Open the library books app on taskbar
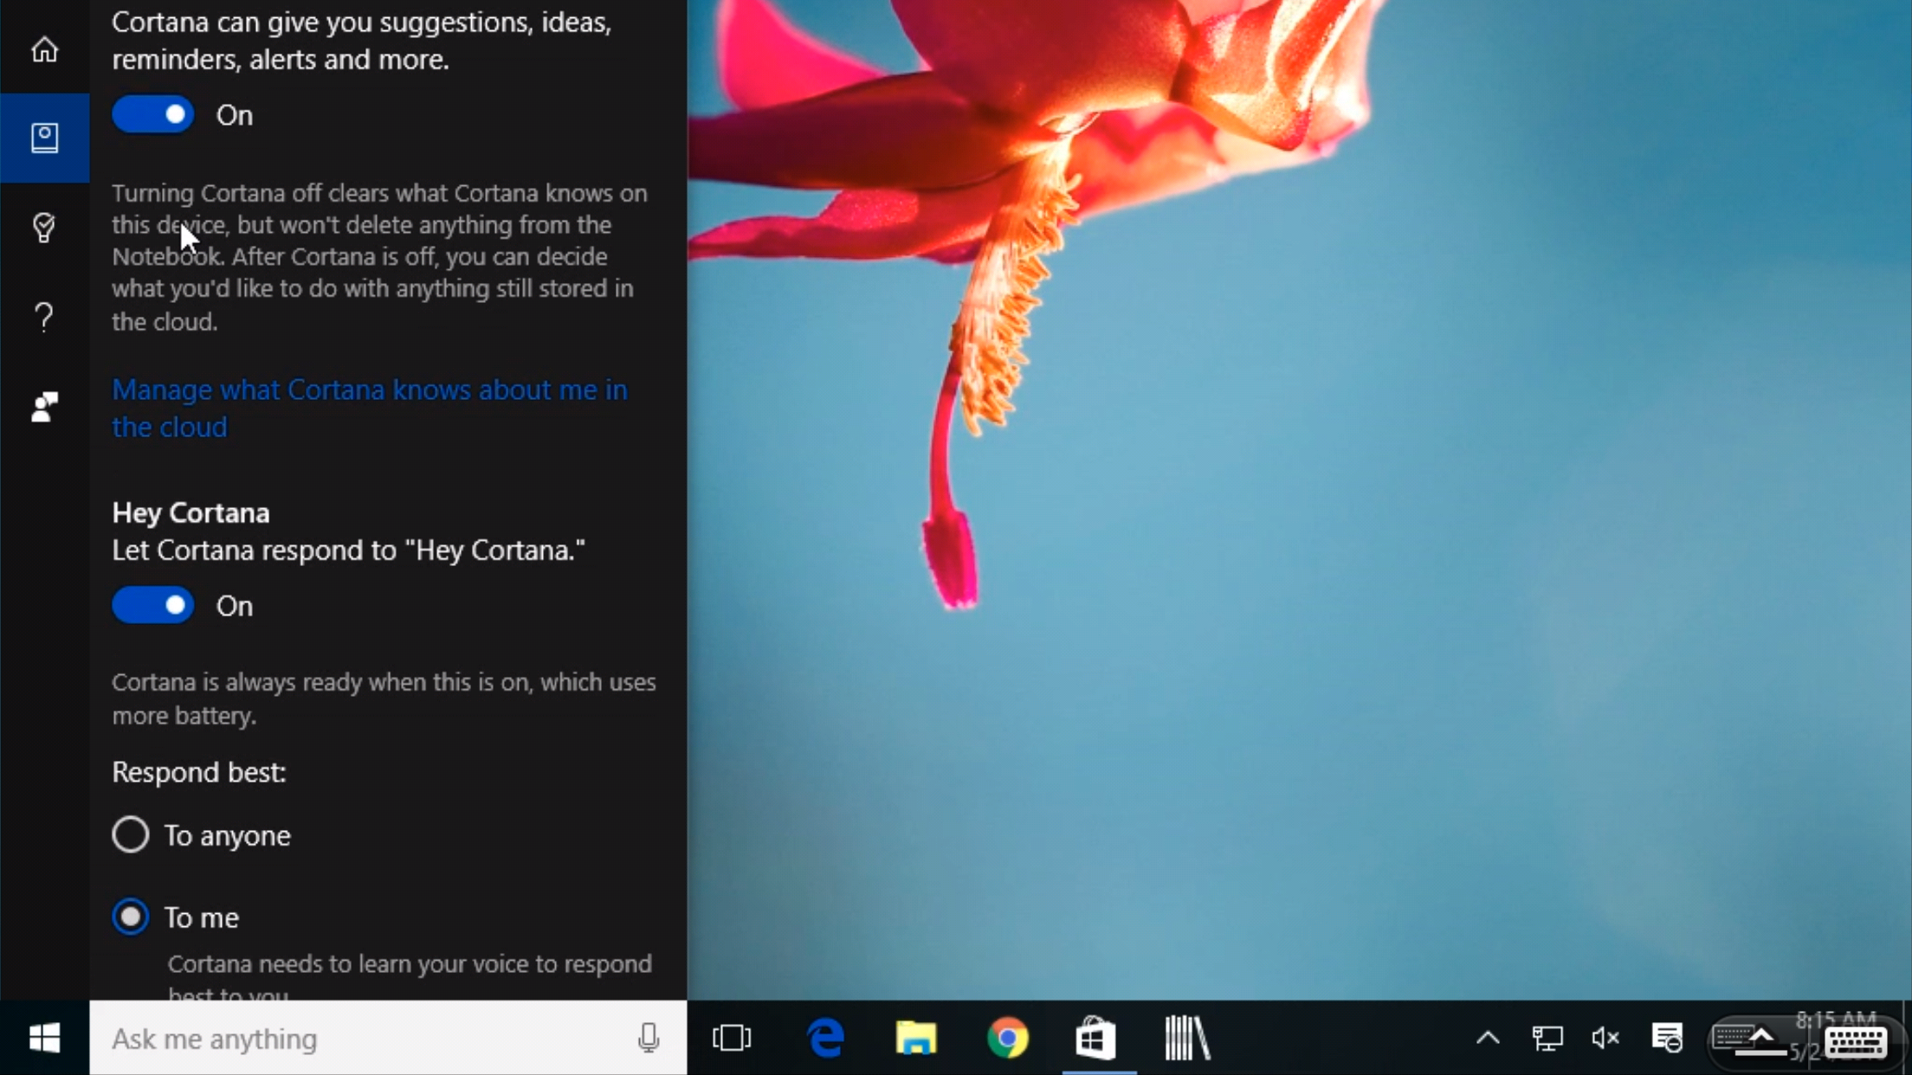The height and width of the screenshot is (1075, 1912). point(1187,1038)
